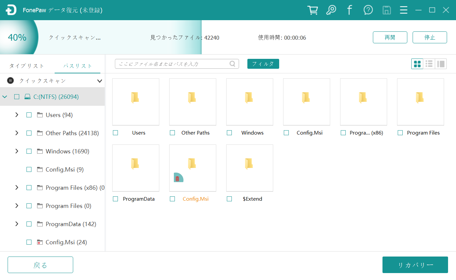The image size is (456, 280).
Task: Open the Progra... (x86) folder thumbnail
Action: pos(364,102)
